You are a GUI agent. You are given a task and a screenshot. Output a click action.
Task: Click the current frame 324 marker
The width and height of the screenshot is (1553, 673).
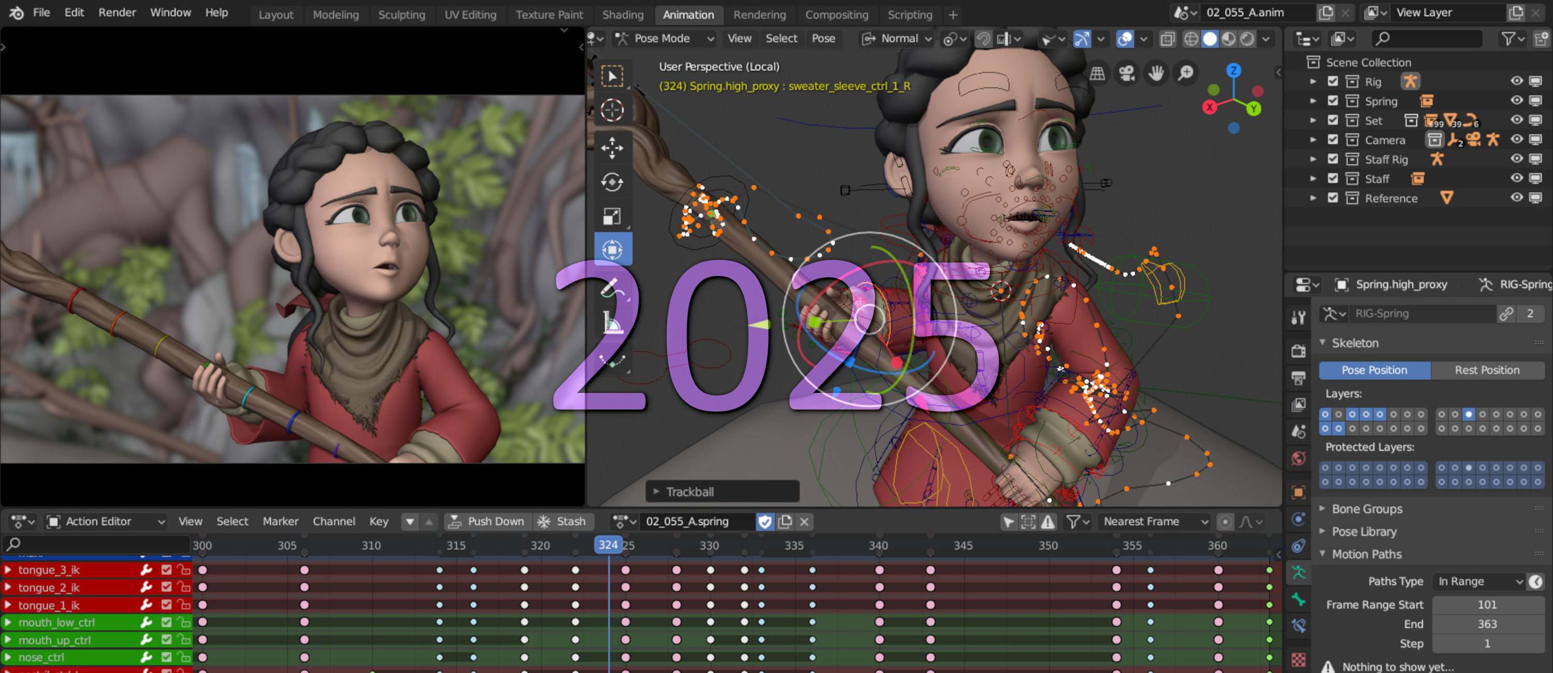(608, 545)
